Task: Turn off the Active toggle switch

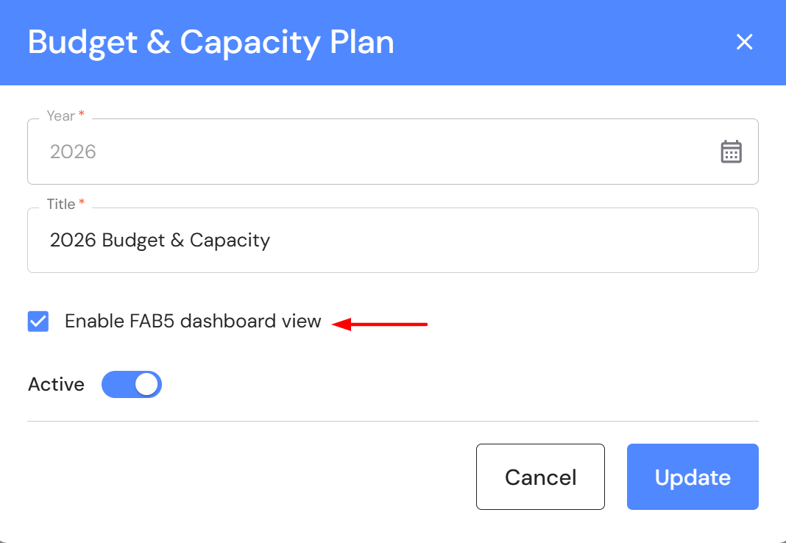Action: [x=132, y=385]
